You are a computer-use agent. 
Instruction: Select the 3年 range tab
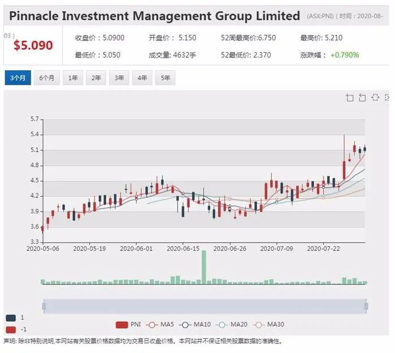coord(119,78)
